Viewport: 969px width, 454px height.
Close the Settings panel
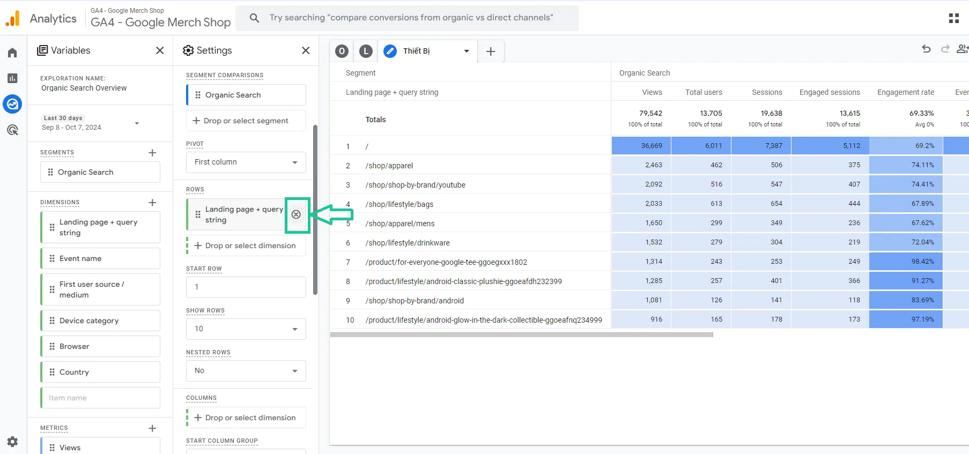pos(306,50)
